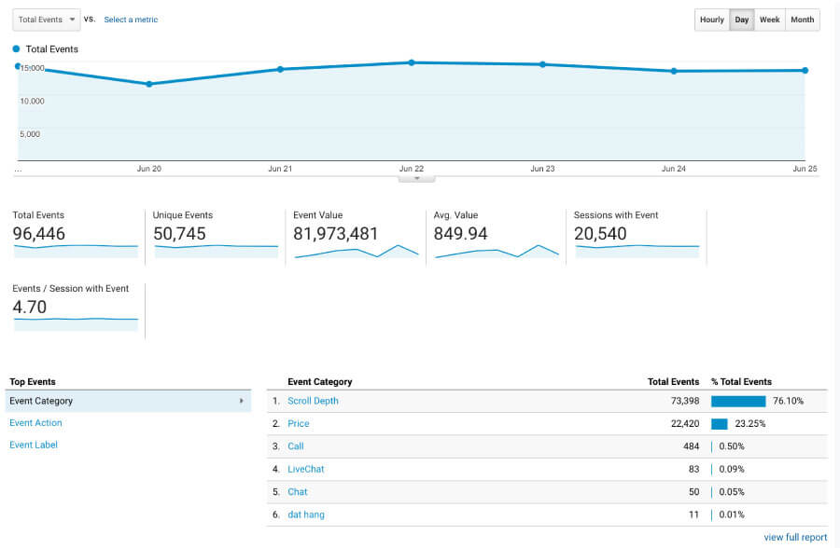Click the 96,446 Total Events value
Viewport: 840px width, 548px height.
[x=38, y=233]
